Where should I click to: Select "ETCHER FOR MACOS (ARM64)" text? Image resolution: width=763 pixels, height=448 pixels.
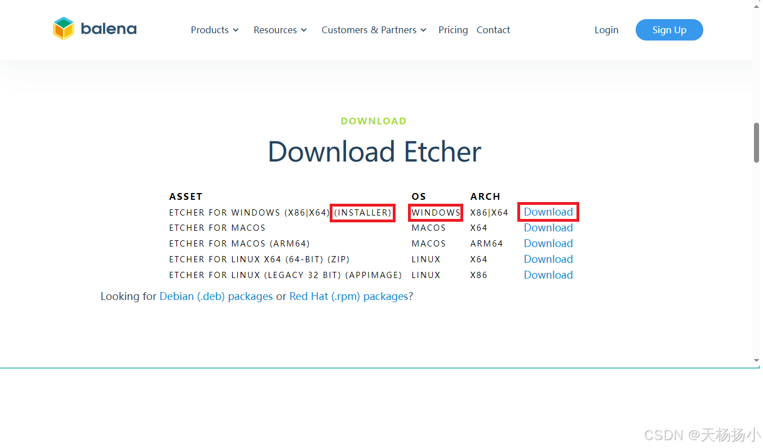click(239, 244)
